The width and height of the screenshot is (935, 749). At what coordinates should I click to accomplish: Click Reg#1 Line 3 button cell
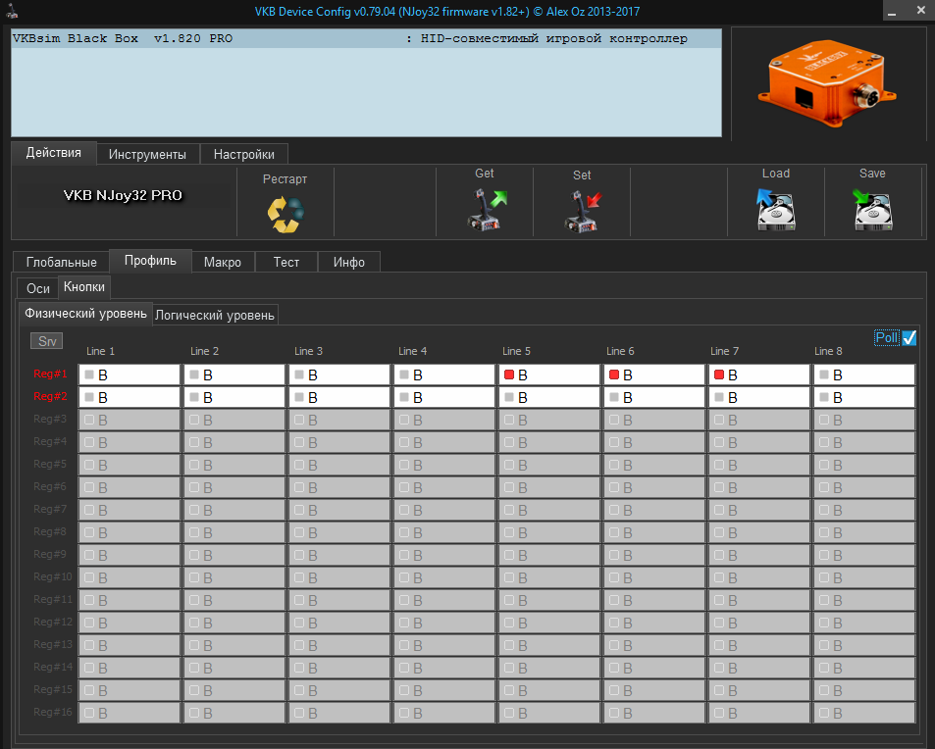[339, 374]
